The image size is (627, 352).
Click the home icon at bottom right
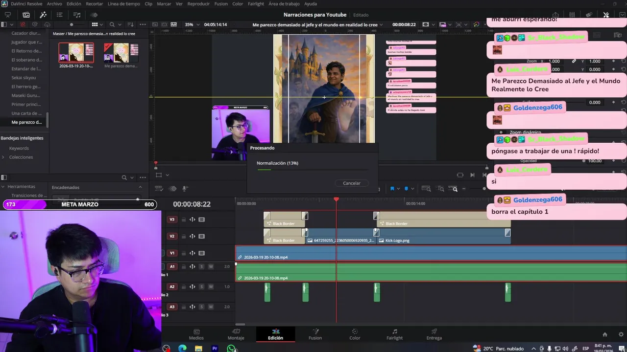pyautogui.click(x=605, y=334)
